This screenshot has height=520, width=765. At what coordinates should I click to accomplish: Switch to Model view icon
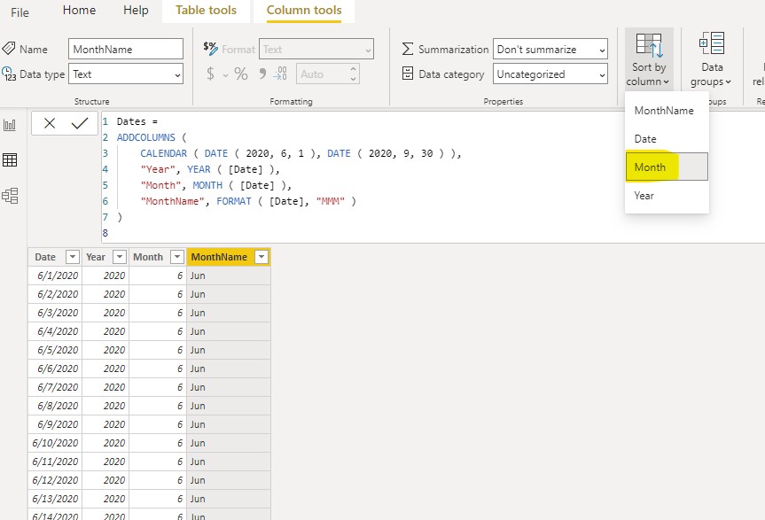coord(10,196)
